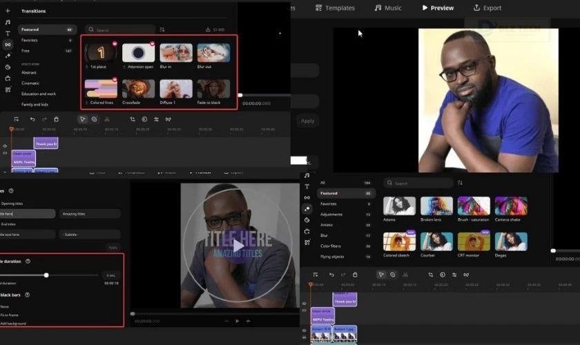
Task: Click the trash icon in effects panel timeline toolbar
Action: (355, 275)
